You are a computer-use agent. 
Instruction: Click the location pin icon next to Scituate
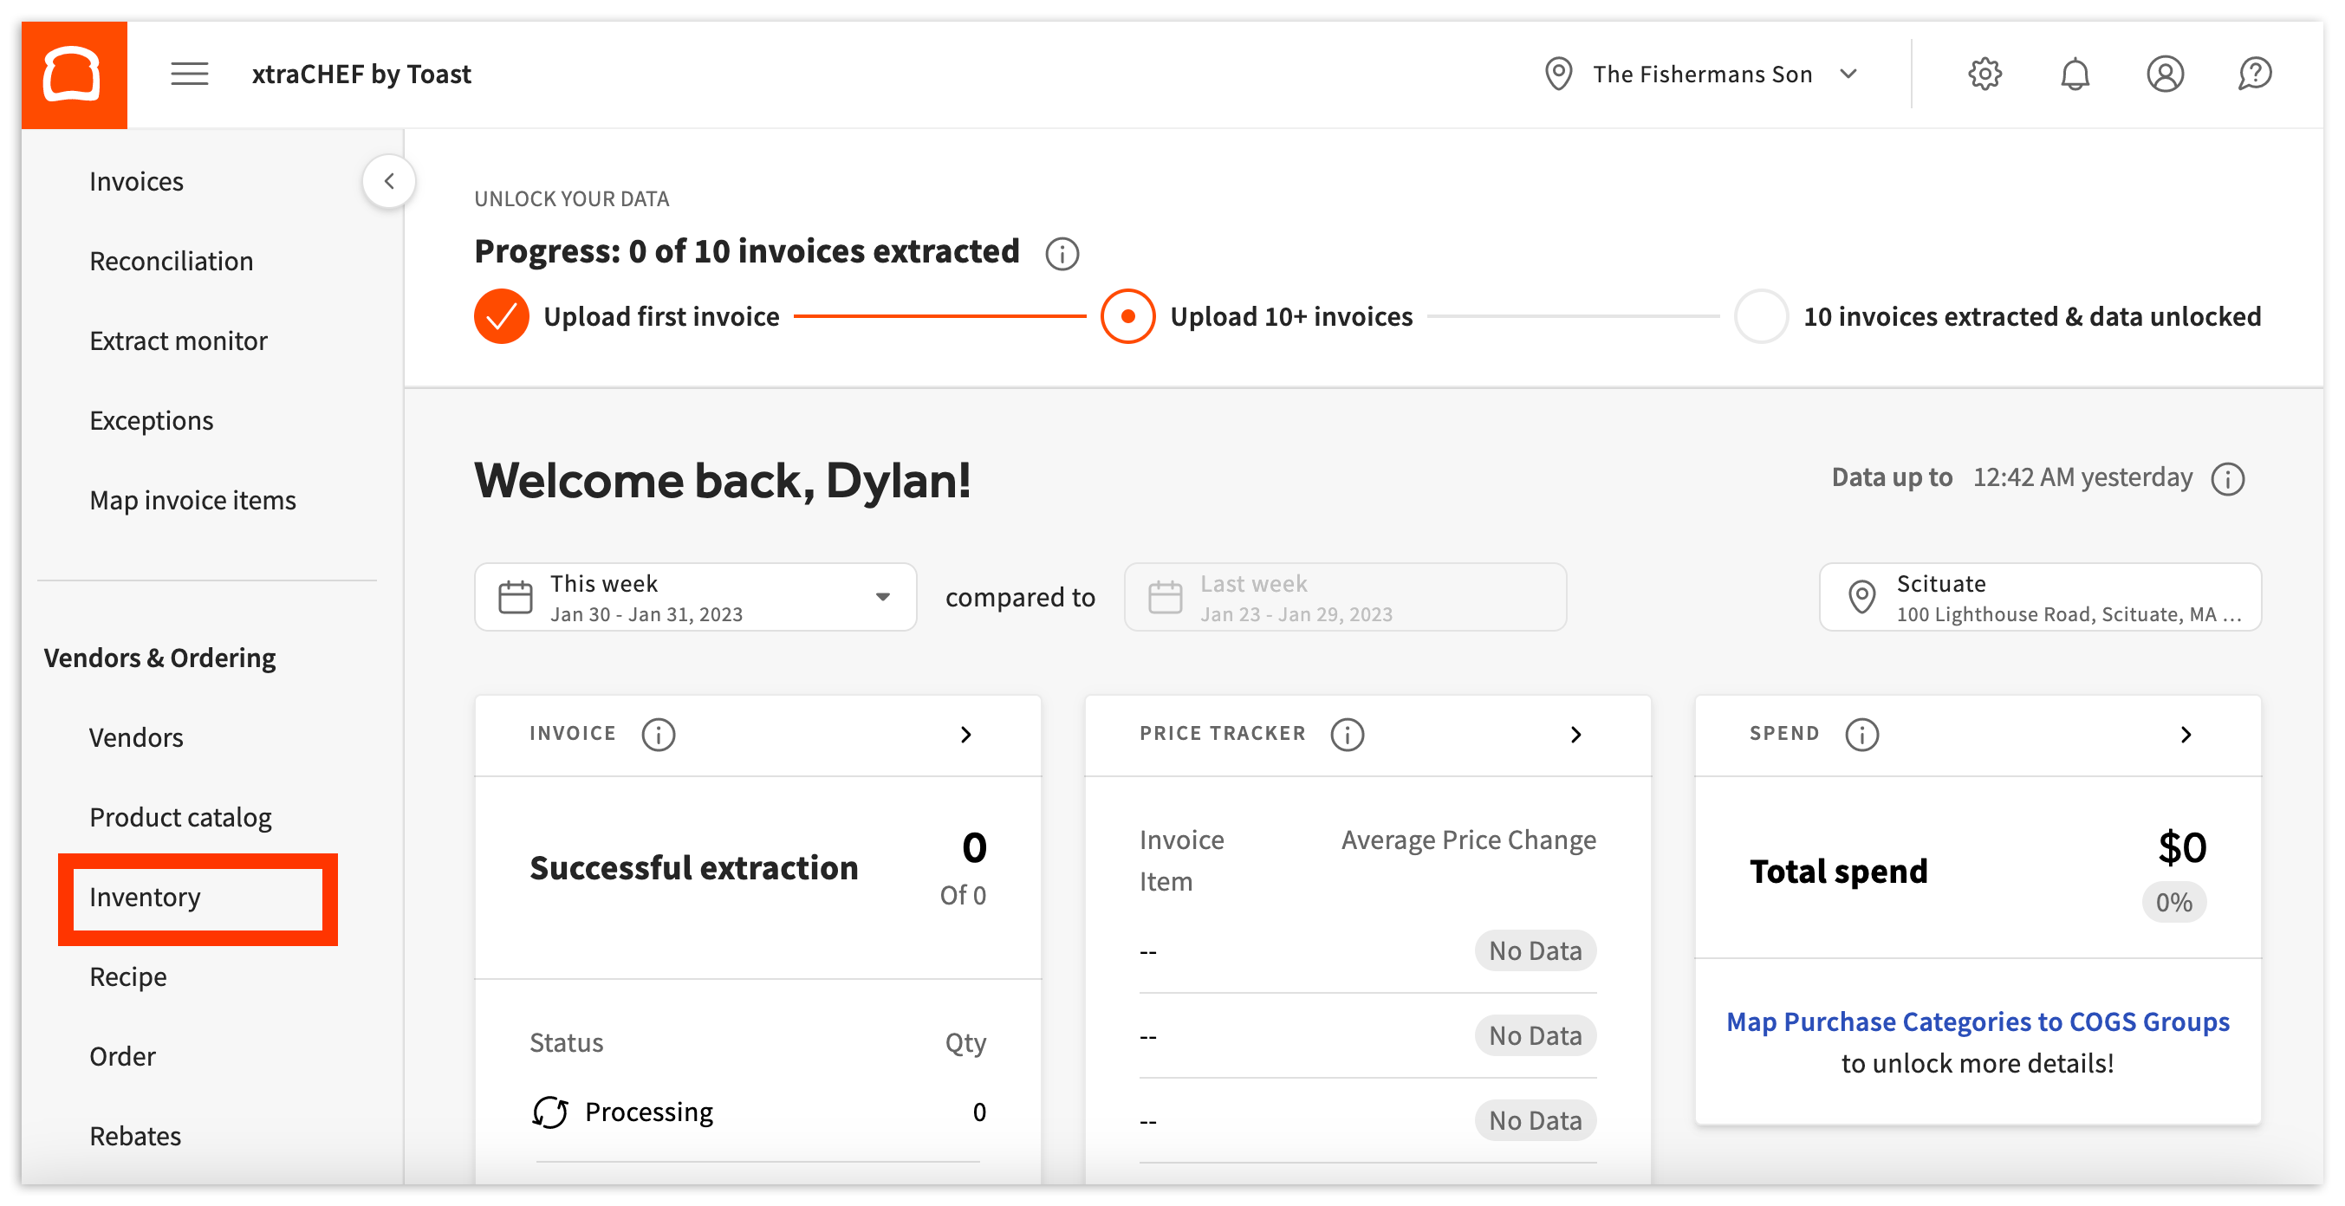1861,597
